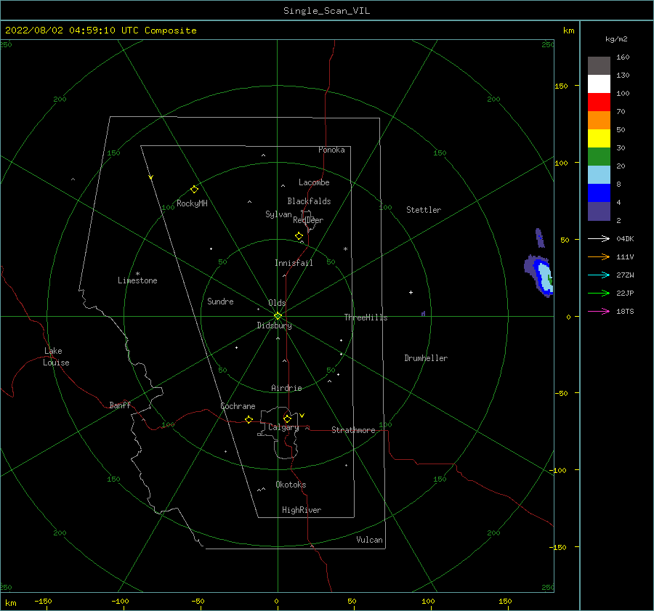Click the white plus marker near Drumheller
Image resolution: width=654 pixels, height=611 pixels.
click(411, 292)
